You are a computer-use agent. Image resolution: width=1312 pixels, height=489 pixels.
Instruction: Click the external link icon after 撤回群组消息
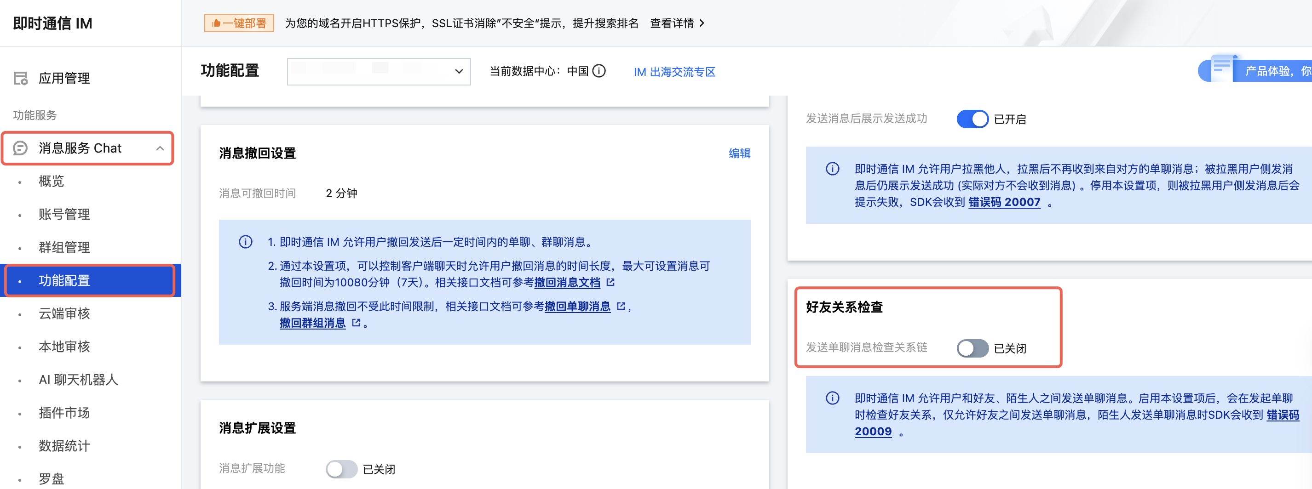point(356,323)
